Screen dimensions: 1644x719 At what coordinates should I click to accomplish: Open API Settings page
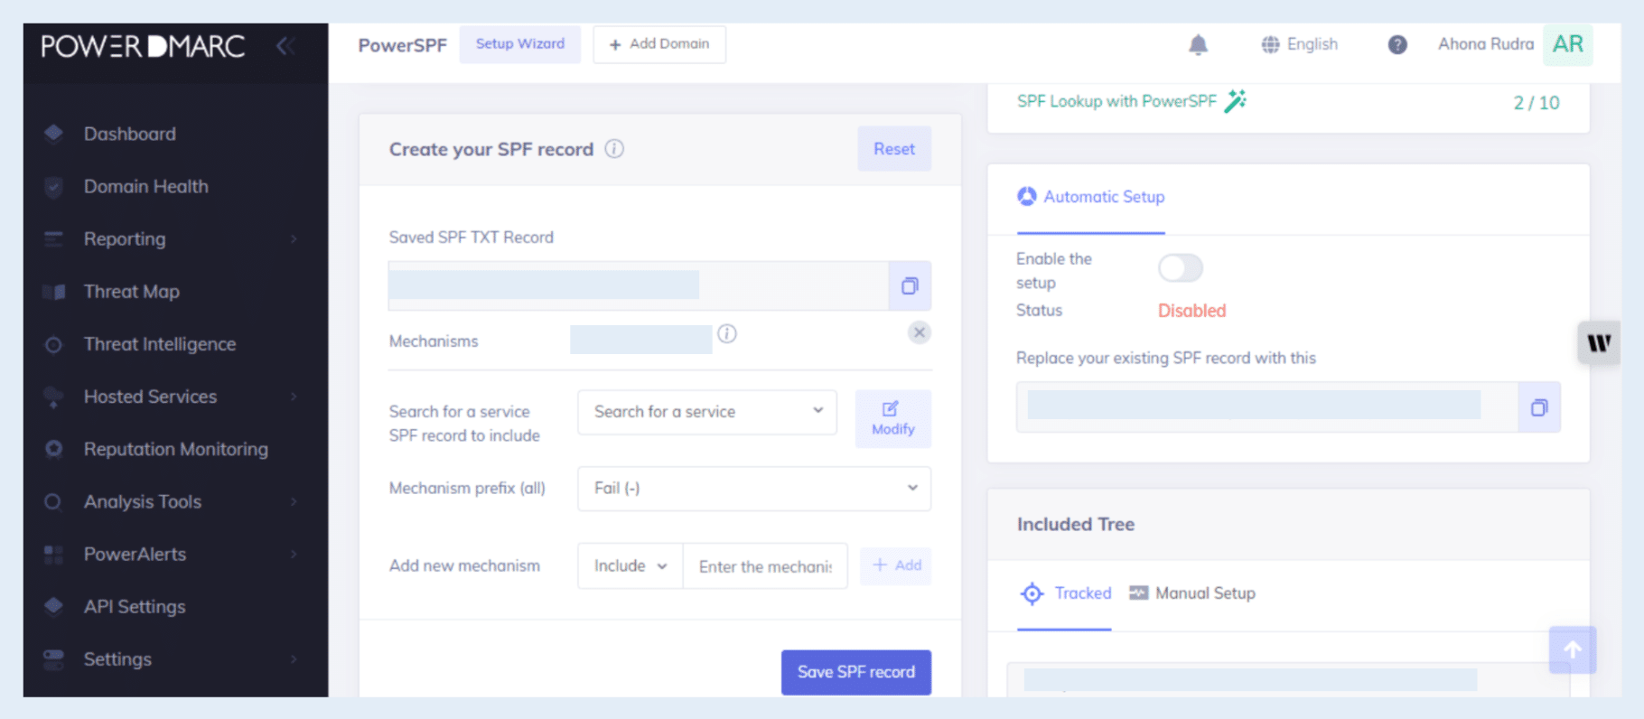click(135, 607)
